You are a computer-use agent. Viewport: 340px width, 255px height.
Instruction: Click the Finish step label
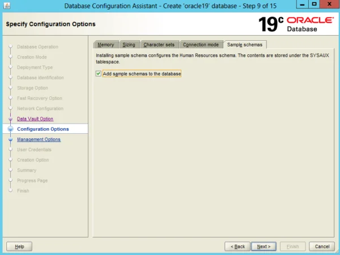click(x=23, y=191)
